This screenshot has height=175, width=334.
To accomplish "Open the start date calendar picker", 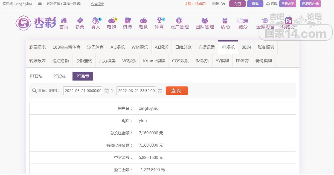I will coord(107,91).
